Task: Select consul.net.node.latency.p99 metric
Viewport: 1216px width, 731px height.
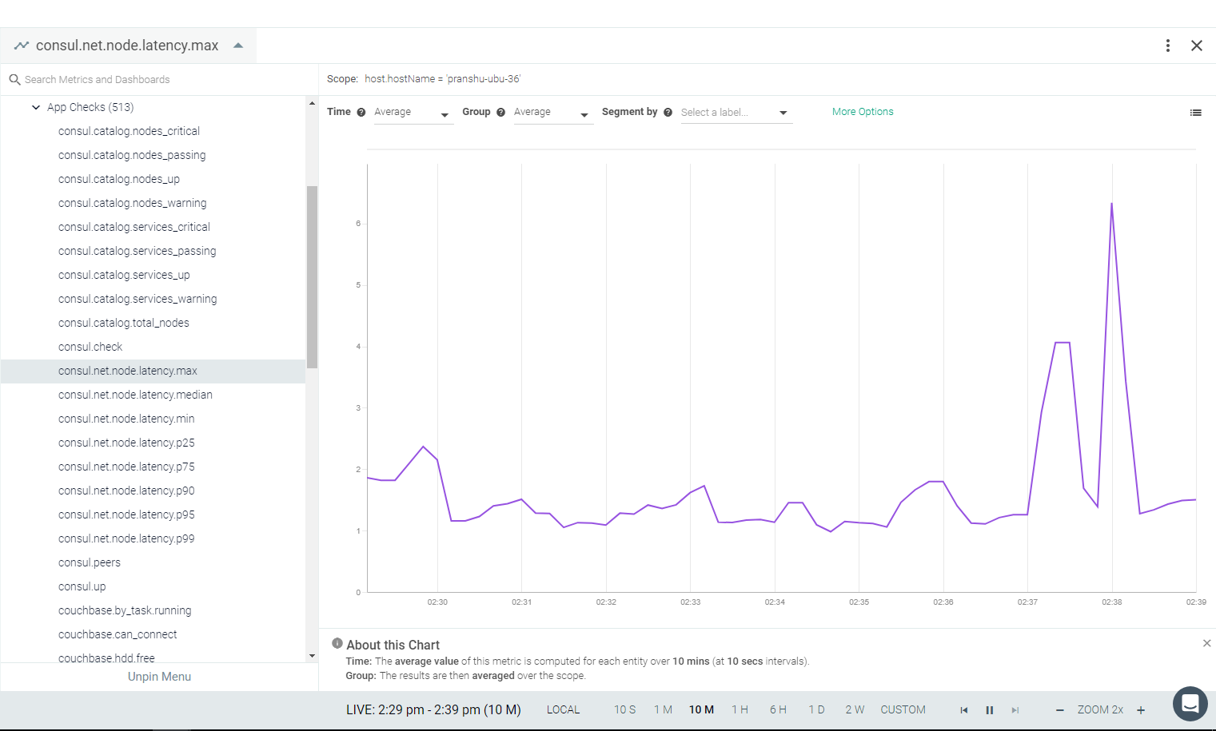Action: click(153, 538)
